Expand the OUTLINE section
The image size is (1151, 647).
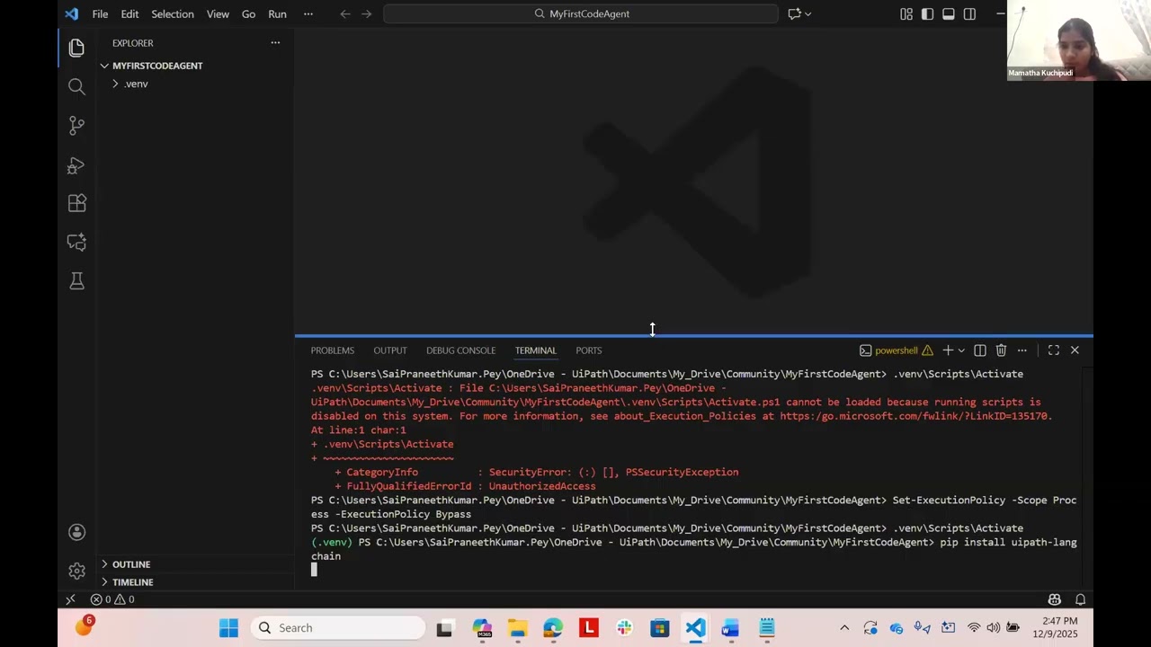click(131, 564)
